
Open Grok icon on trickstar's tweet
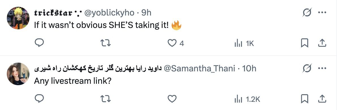click(307, 13)
